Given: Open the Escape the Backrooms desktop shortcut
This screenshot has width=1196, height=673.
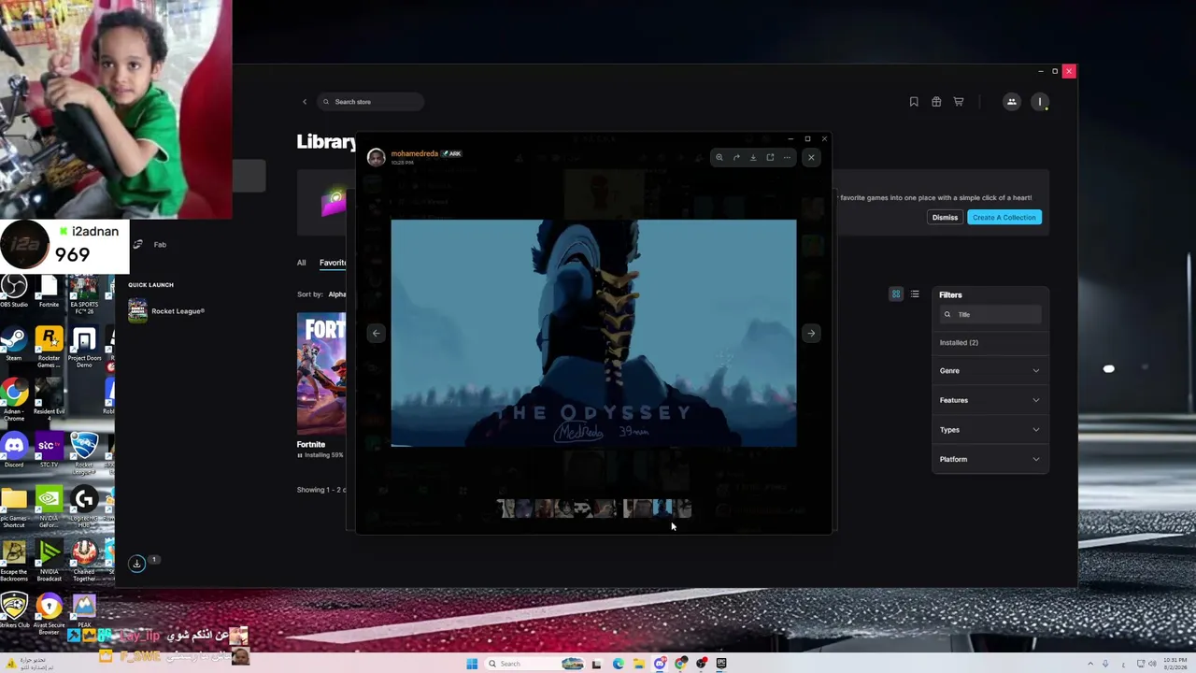Looking at the screenshot, I should 13,560.
